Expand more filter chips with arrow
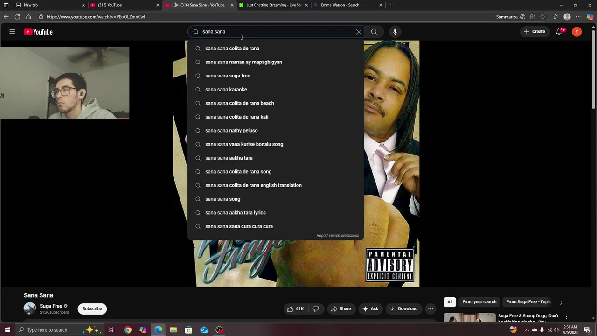 pyautogui.click(x=561, y=302)
